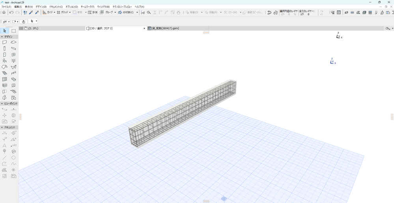The height and width of the screenshot is (203, 394).
Task: Select the Camera tool
Action: click(13, 121)
